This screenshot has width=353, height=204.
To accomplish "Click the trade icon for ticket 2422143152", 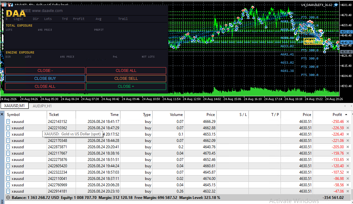I will point(8,121).
